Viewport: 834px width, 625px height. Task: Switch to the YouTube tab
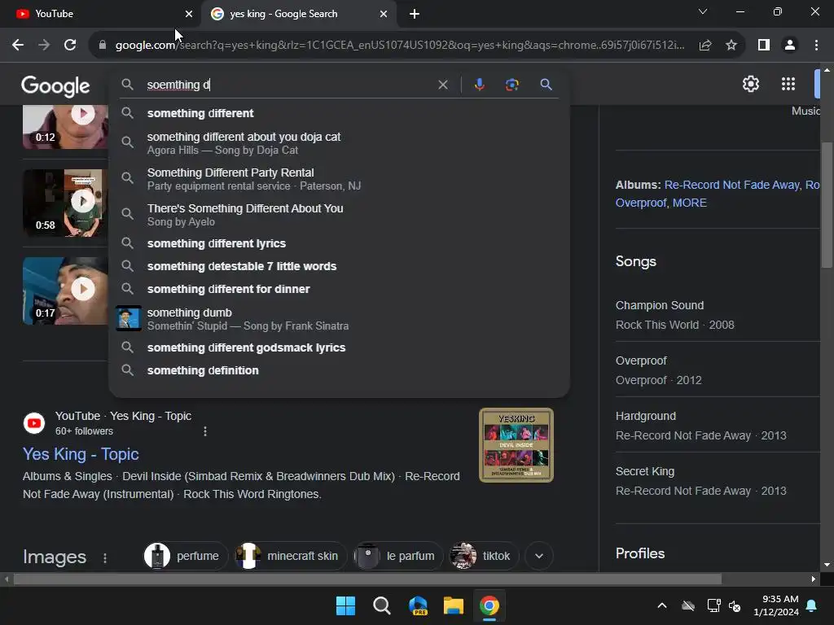101,14
